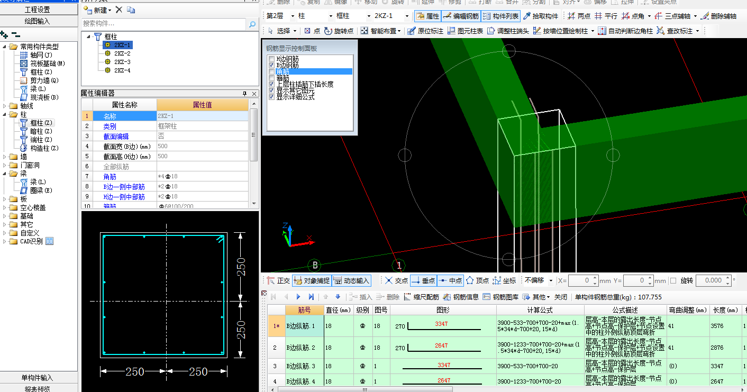Toggle 垂点 perpendicular snap

tap(423, 280)
